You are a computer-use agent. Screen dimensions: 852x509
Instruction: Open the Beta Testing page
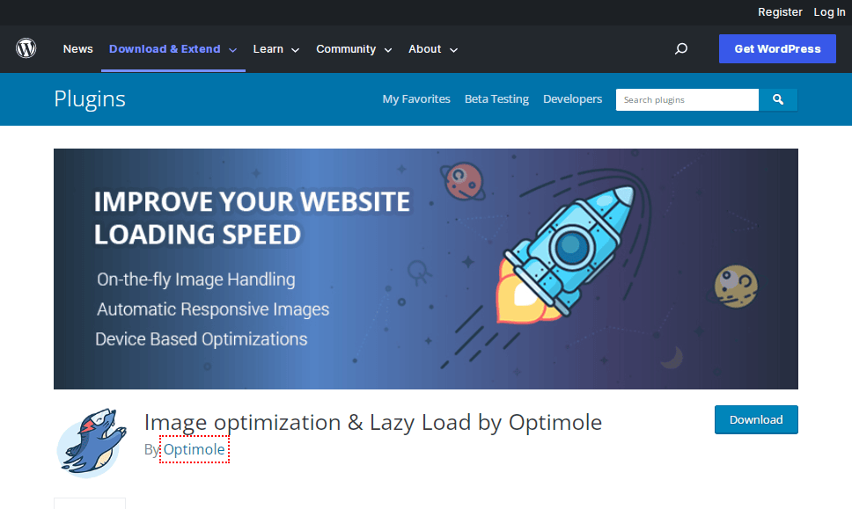coord(496,98)
